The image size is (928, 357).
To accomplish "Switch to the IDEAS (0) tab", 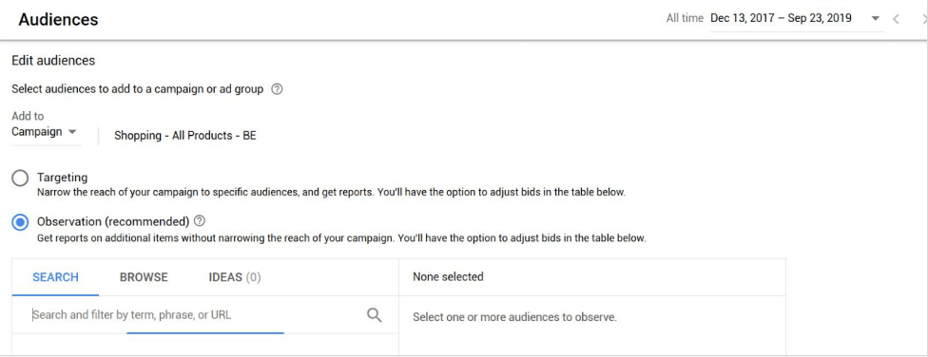I will click(x=235, y=277).
